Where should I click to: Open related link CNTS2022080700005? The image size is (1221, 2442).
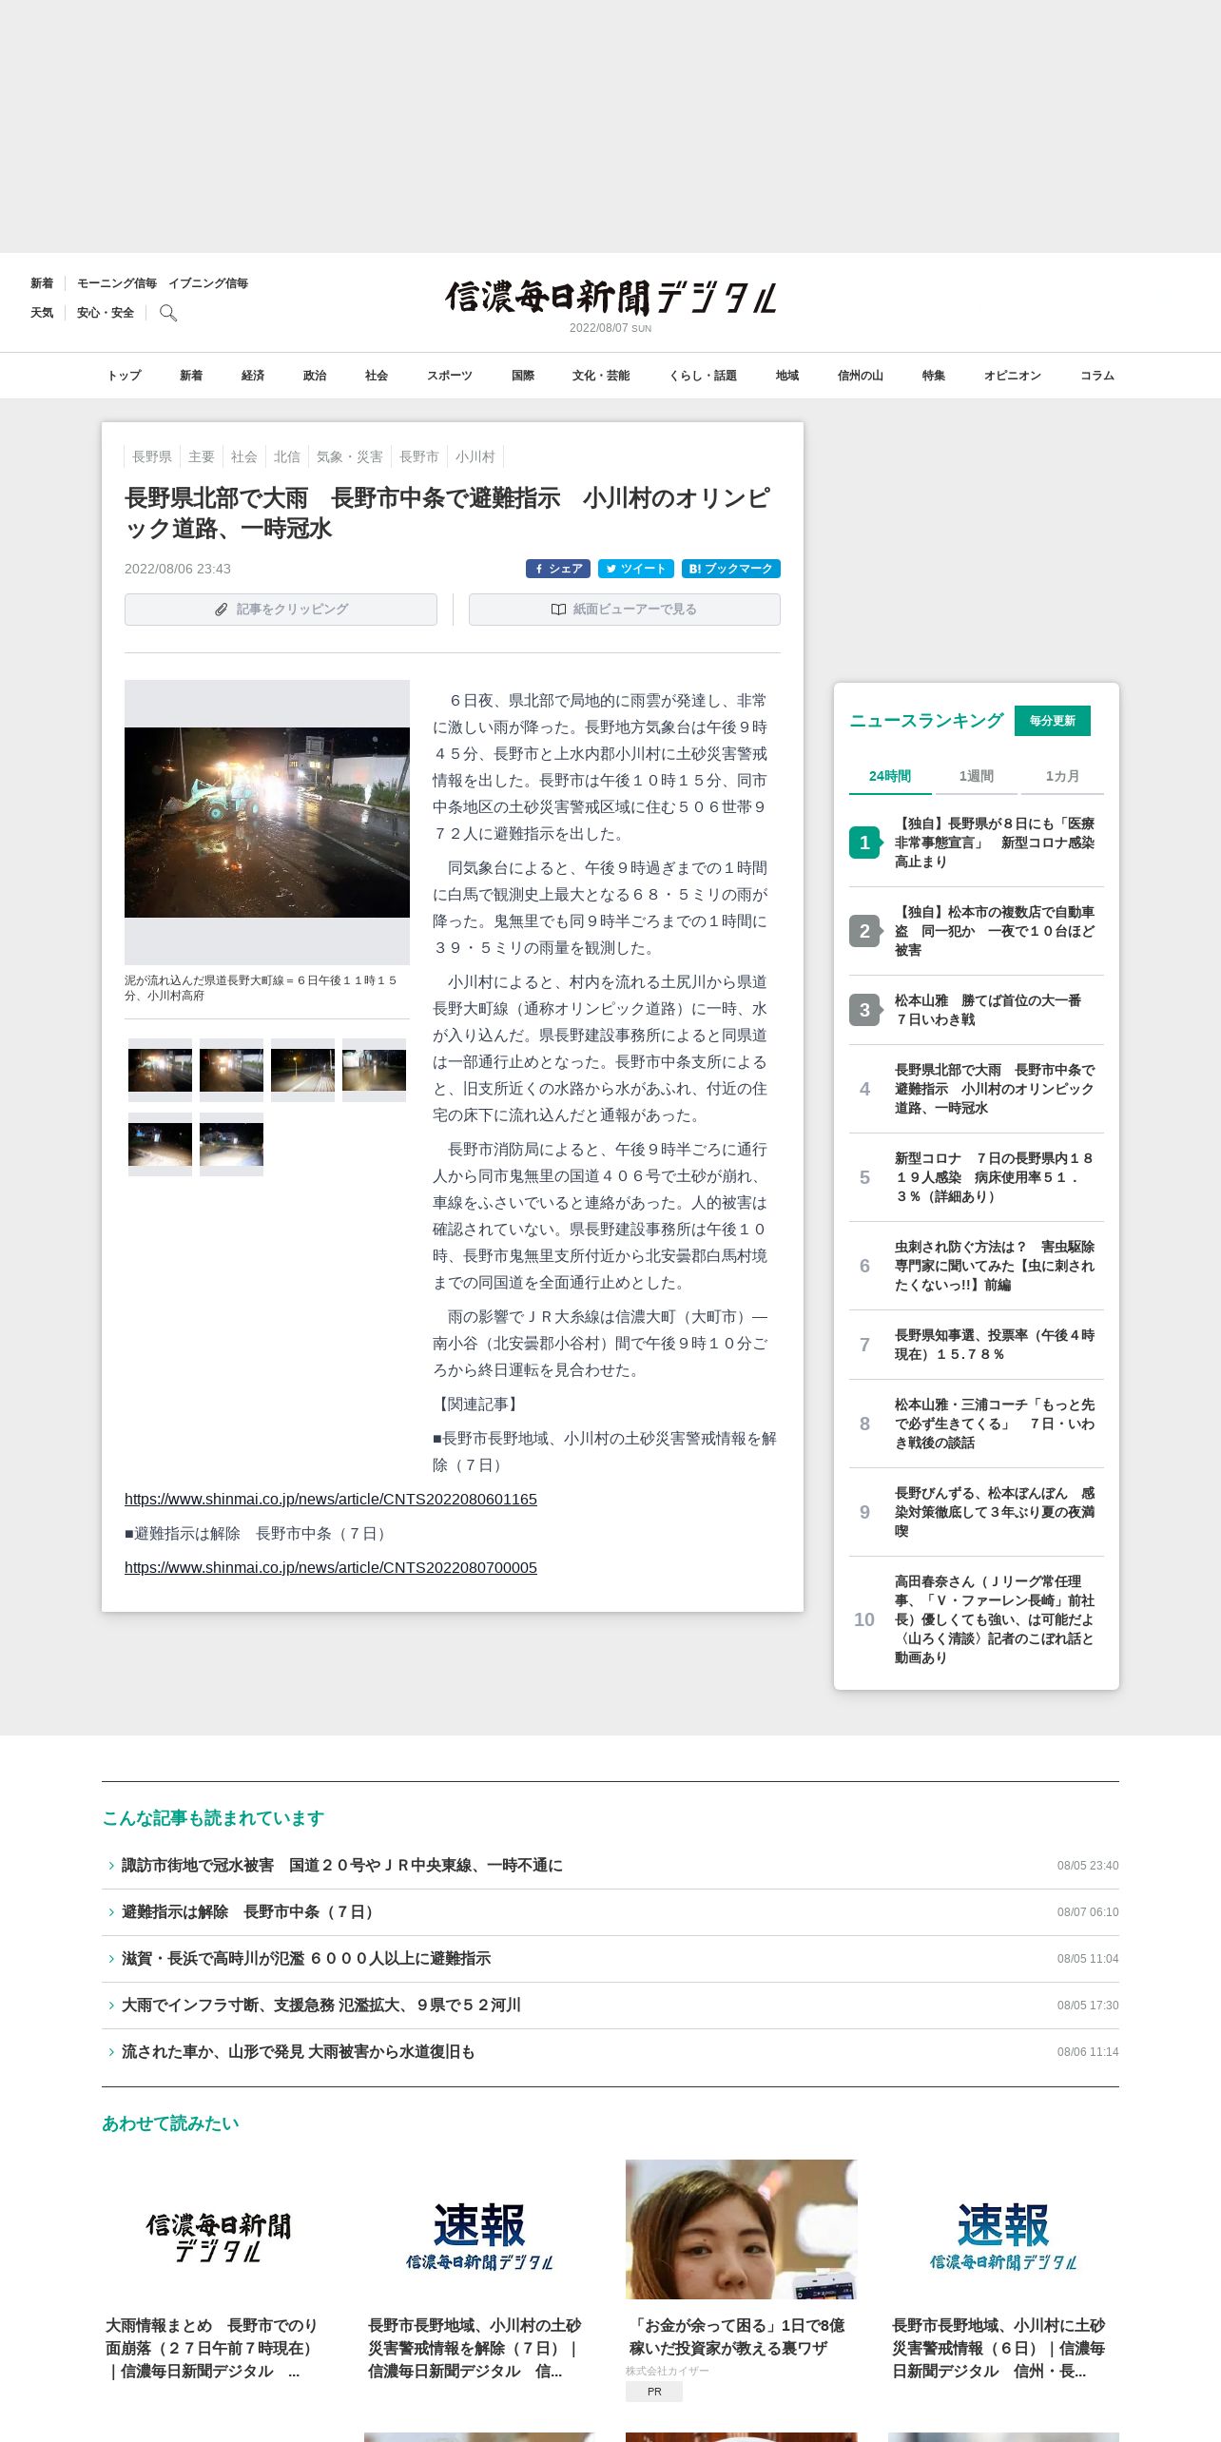[x=331, y=1568]
